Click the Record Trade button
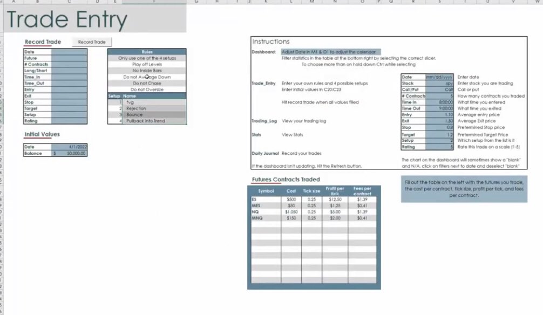 point(92,42)
